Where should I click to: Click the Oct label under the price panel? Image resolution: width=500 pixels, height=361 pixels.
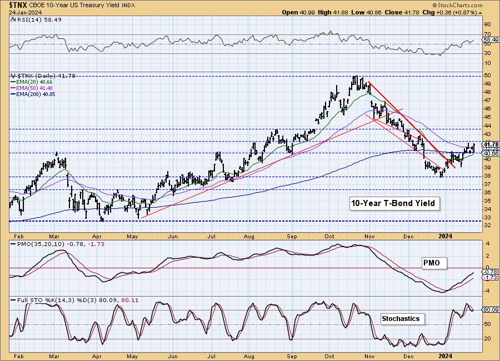tap(329, 236)
